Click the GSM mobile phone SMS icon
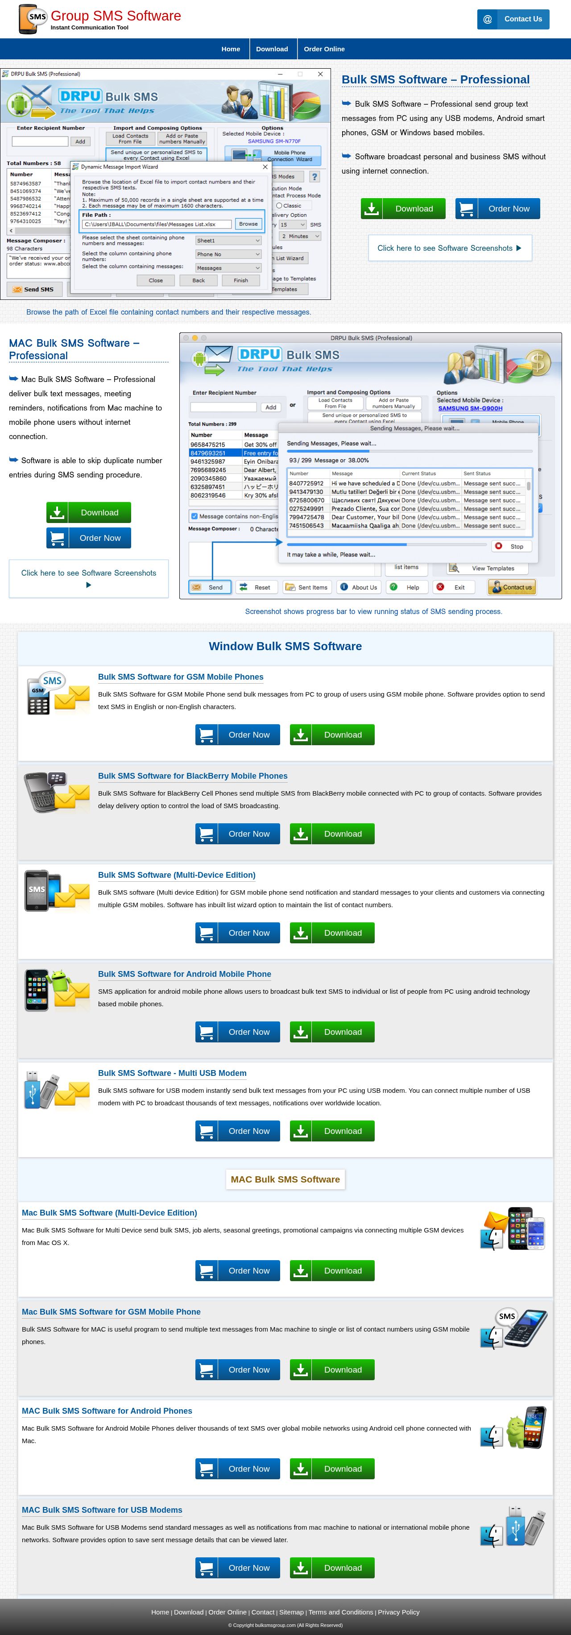 (58, 693)
